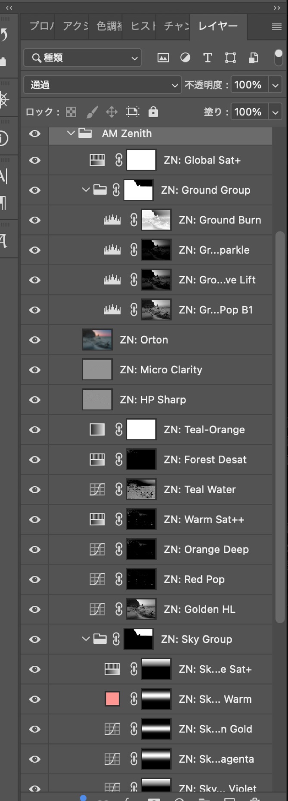Image resolution: width=288 pixels, height=801 pixels.
Task: Collapse the ZN: Ground Group chevron
Action: pyautogui.click(x=86, y=189)
